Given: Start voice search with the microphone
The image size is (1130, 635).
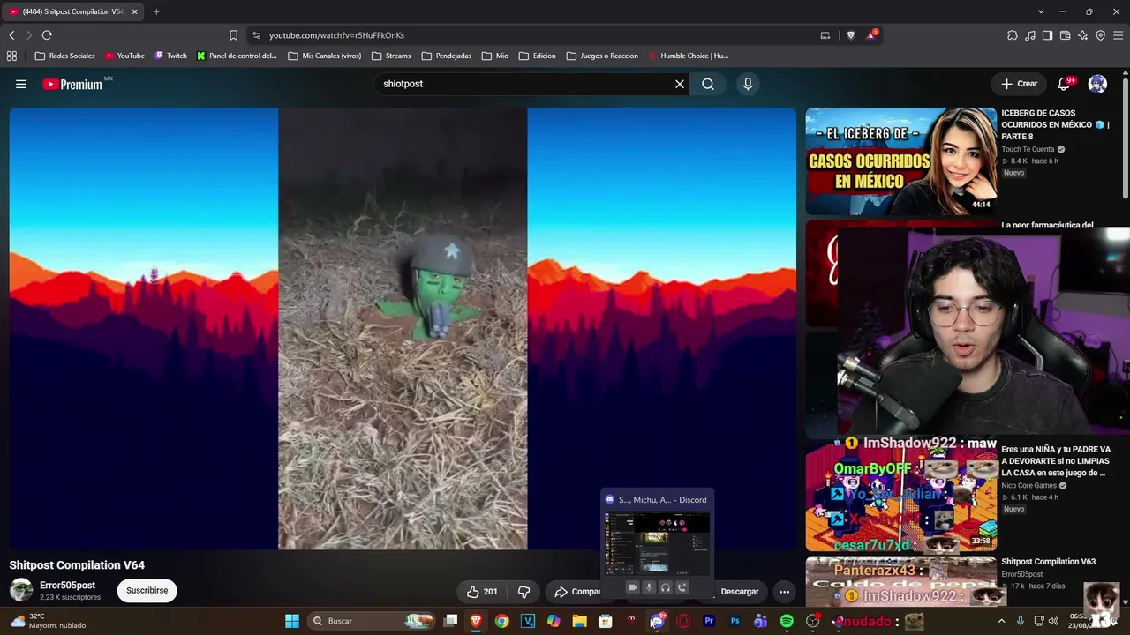Looking at the screenshot, I should tap(748, 84).
